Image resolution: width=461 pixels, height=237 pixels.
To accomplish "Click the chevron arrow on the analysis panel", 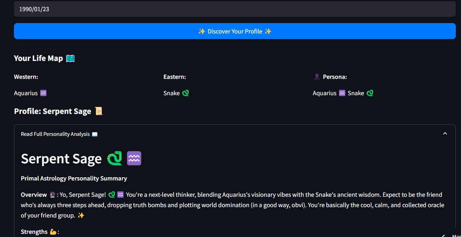I will 445,134.
